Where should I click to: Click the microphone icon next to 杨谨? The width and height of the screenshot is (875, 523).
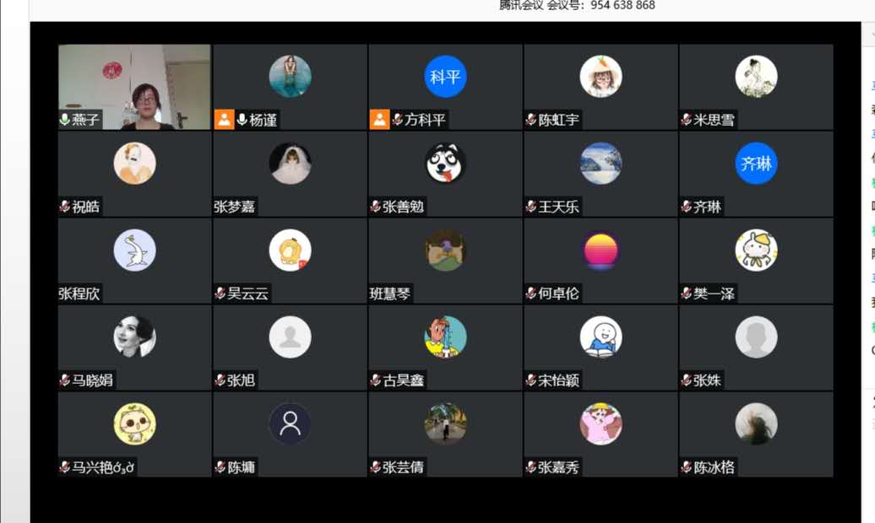(x=242, y=119)
